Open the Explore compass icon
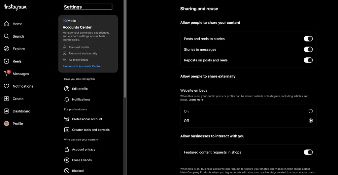338x175 pixels. [x=7, y=49]
